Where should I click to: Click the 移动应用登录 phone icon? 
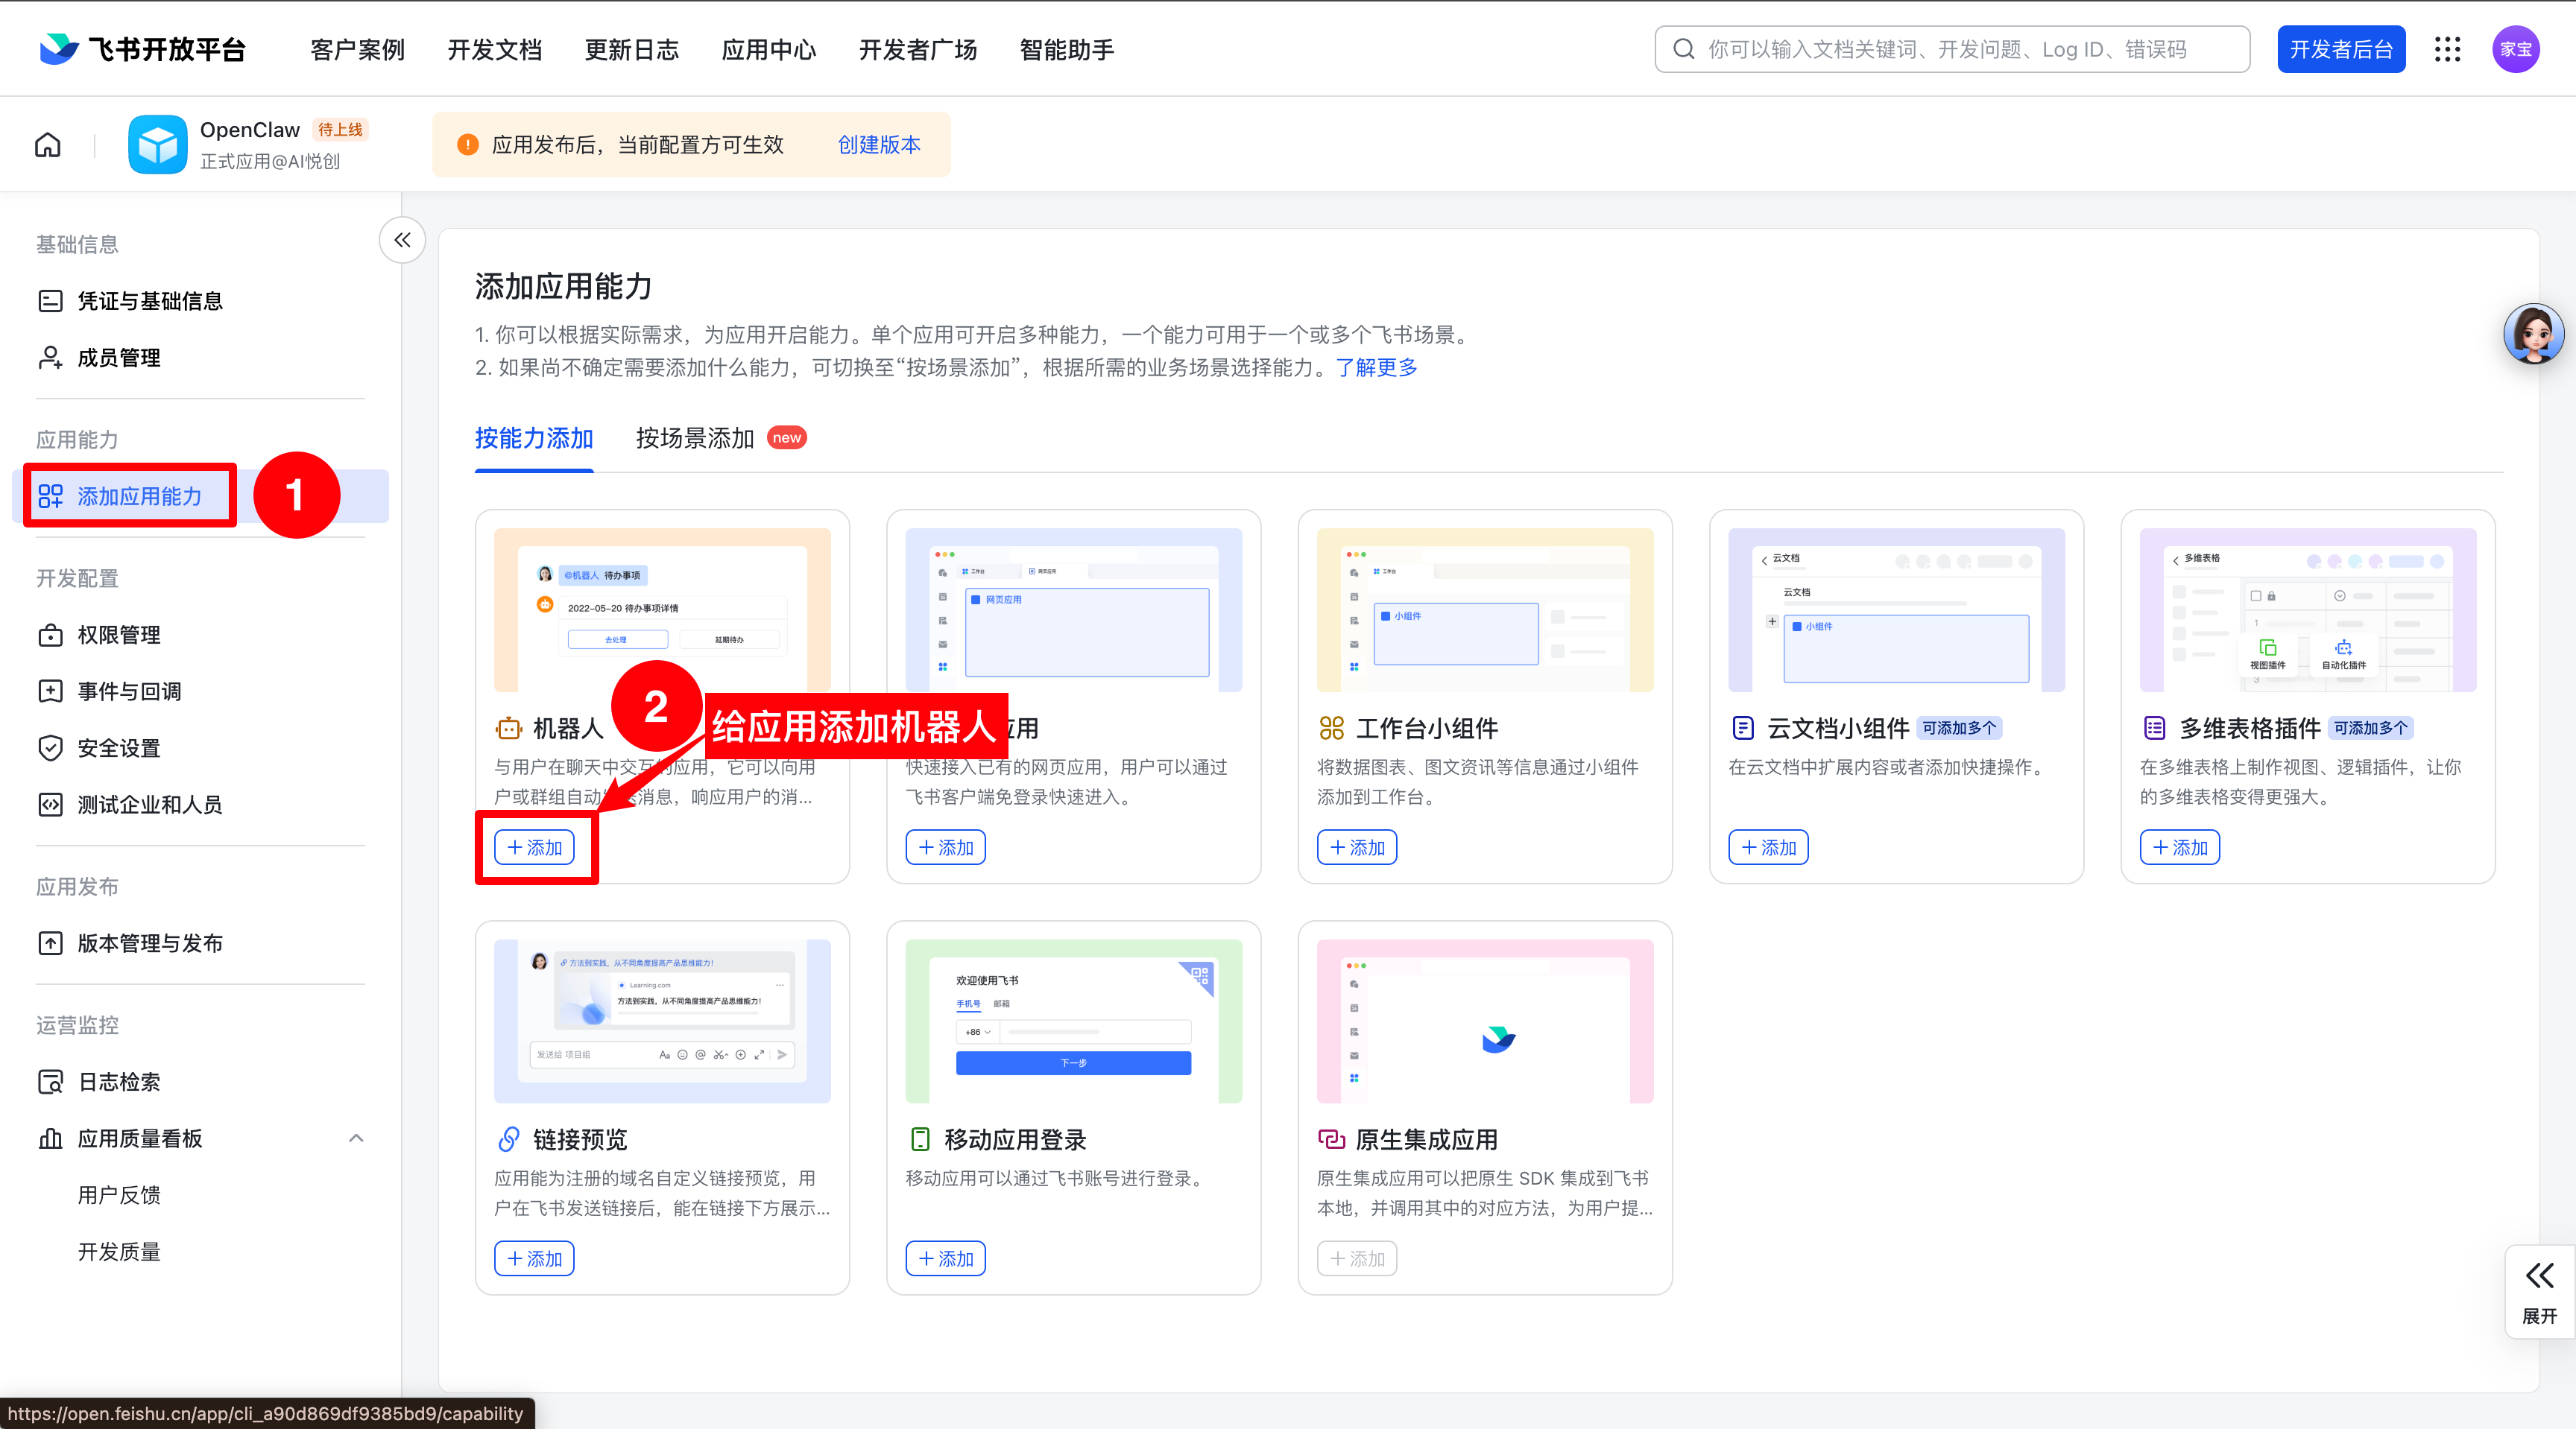[x=920, y=1139]
